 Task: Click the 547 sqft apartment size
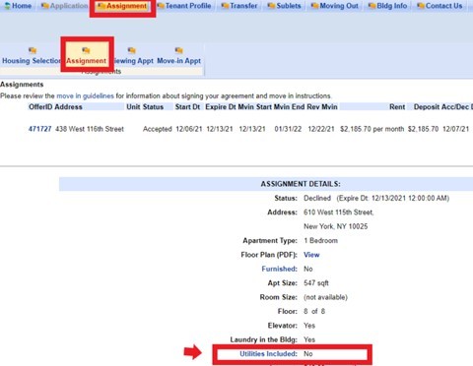pyautogui.click(x=316, y=283)
